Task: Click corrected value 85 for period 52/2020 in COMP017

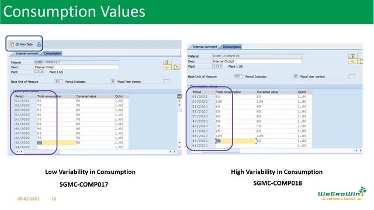Action: (95, 110)
